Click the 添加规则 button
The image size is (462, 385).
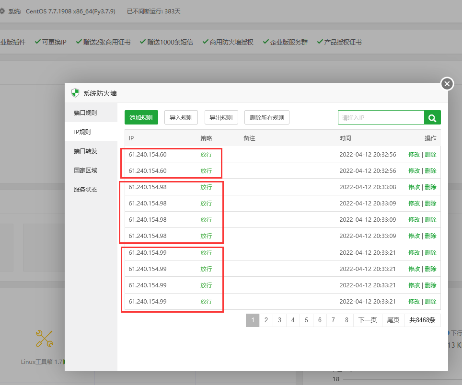click(x=141, y=117)
